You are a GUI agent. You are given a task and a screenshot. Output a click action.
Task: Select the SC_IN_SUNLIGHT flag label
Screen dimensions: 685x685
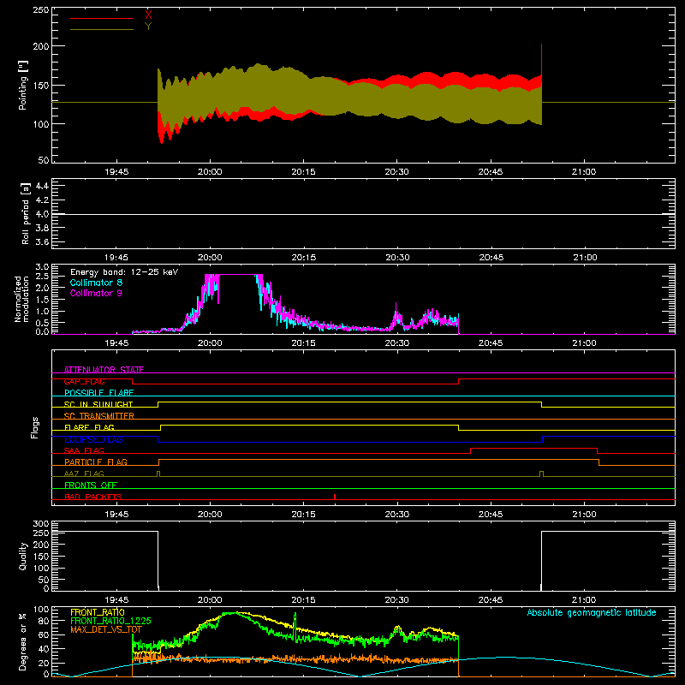98,404
